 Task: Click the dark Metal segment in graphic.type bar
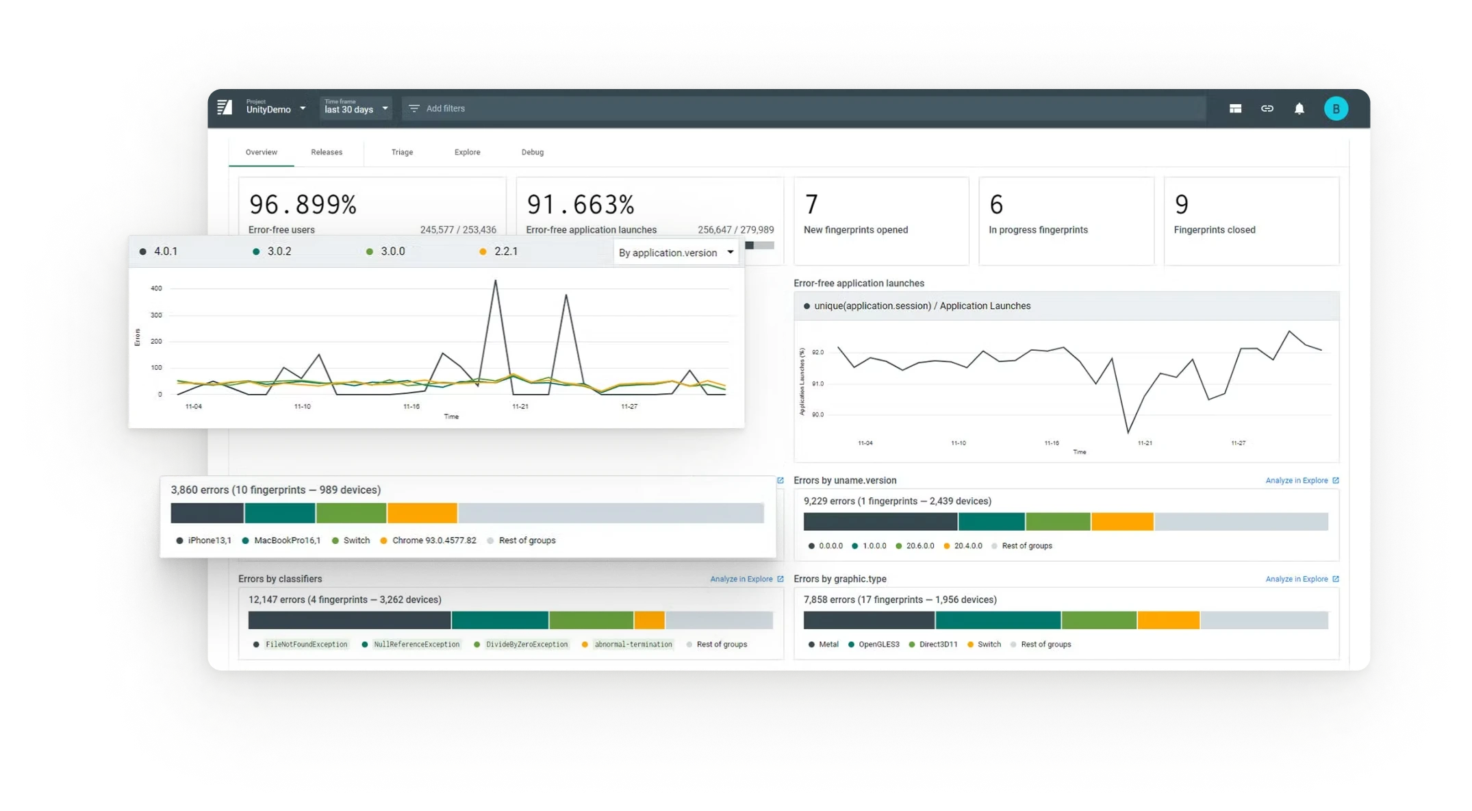(868, 620)
